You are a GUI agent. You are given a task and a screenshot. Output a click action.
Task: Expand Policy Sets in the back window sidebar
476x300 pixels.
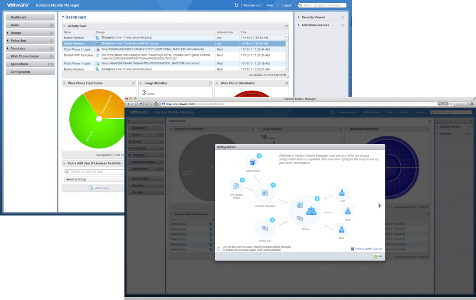click(x=8, y=40)
